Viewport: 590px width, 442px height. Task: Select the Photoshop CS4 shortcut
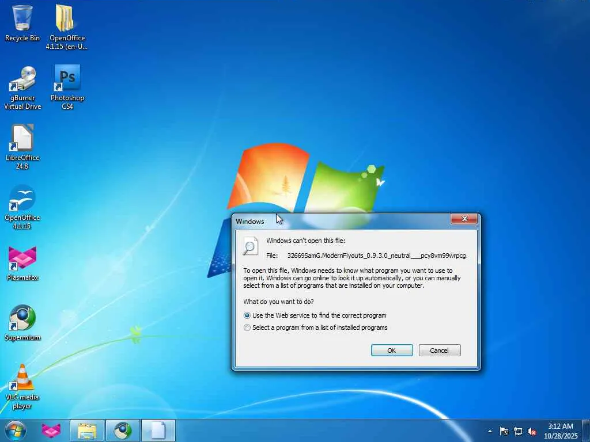point(67,87)
